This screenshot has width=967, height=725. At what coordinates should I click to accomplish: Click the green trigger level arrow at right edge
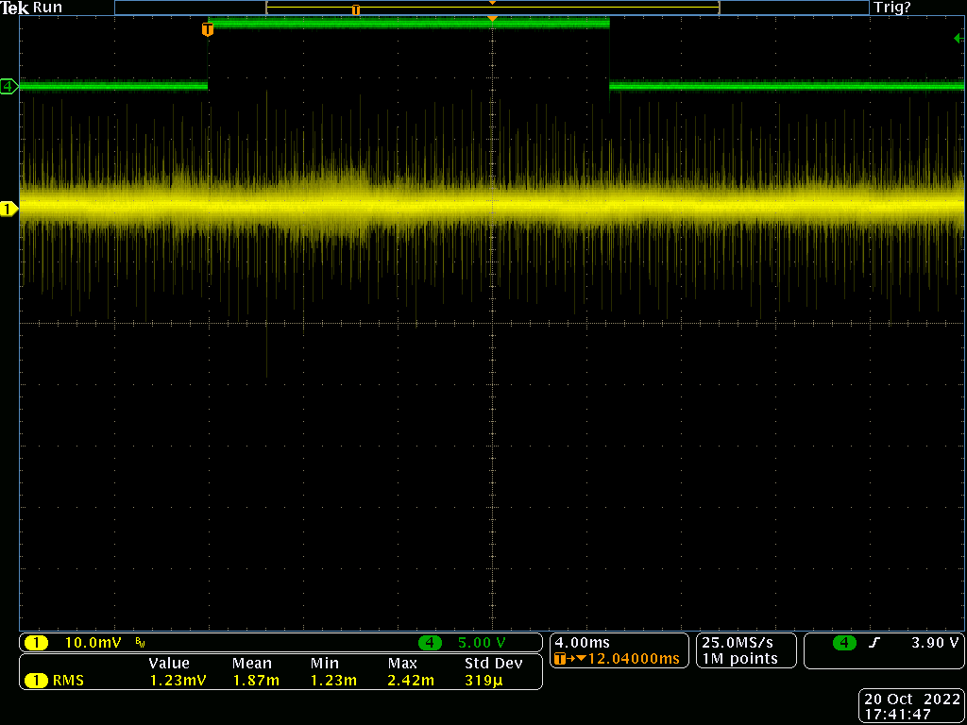(x=959, y=38)
